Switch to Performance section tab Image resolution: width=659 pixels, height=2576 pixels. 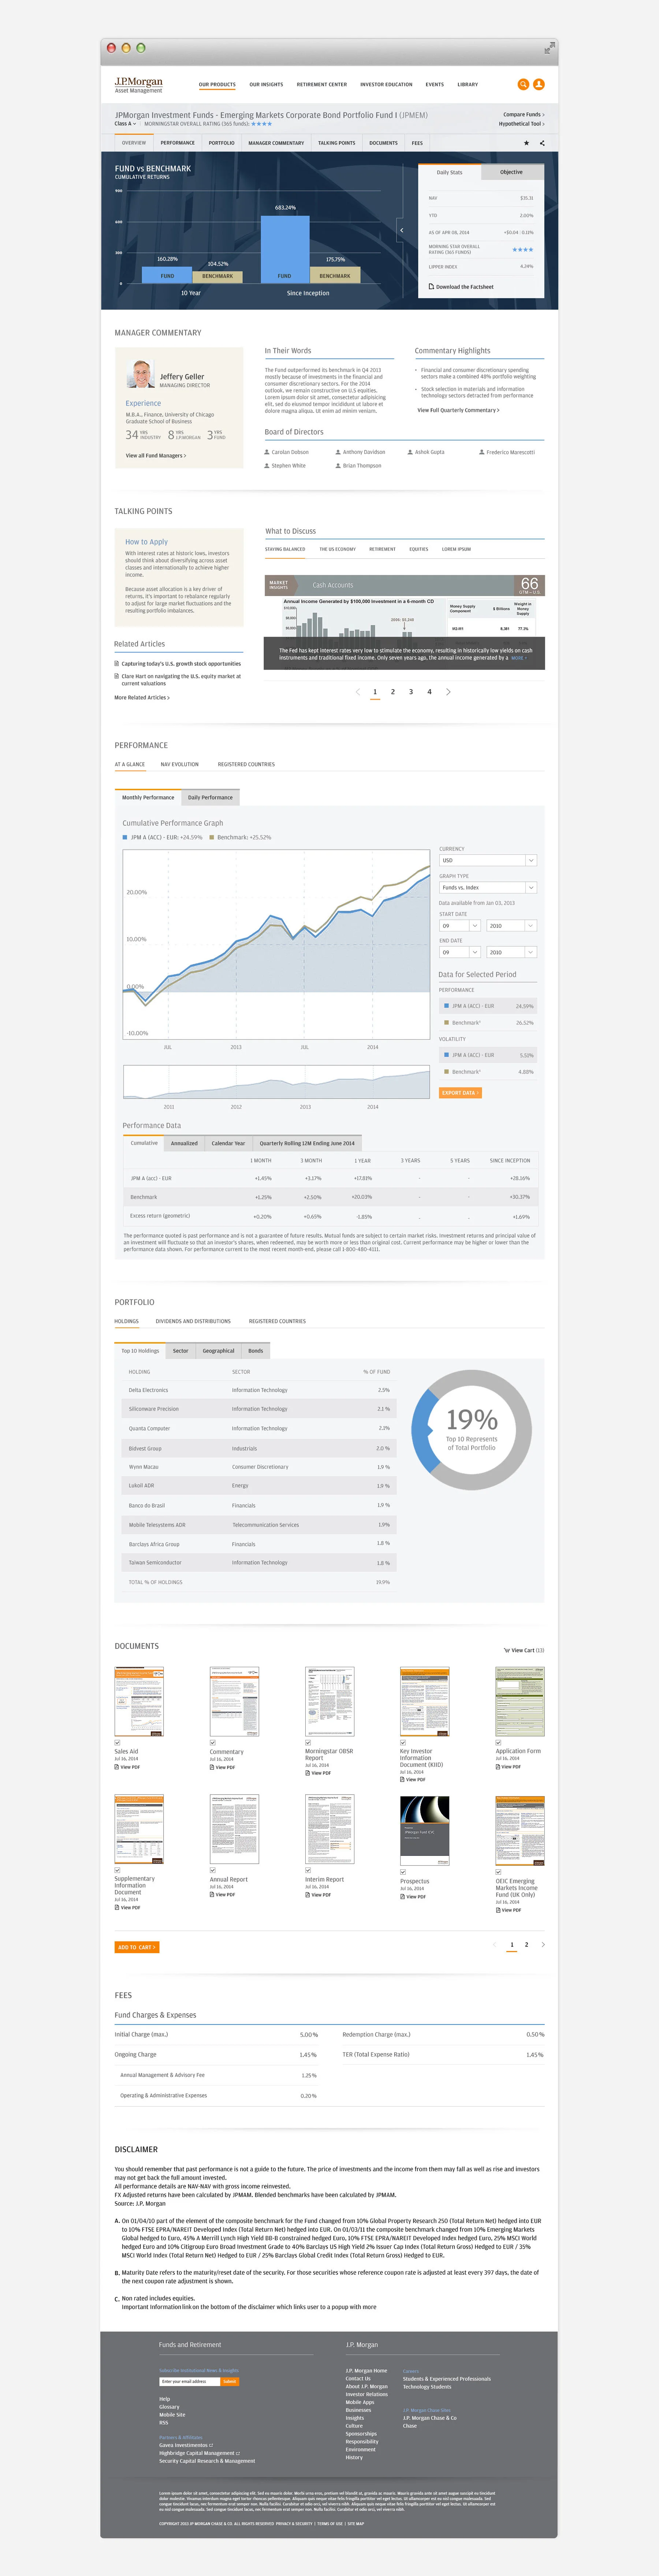coord(178,143)
